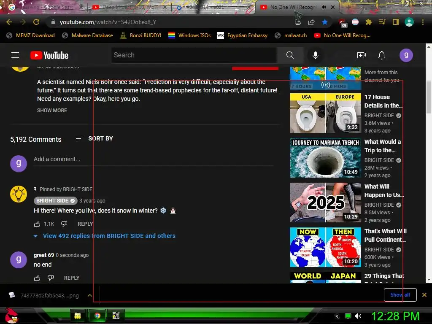Click REPLY under 'no end' comment

(72, 278)
